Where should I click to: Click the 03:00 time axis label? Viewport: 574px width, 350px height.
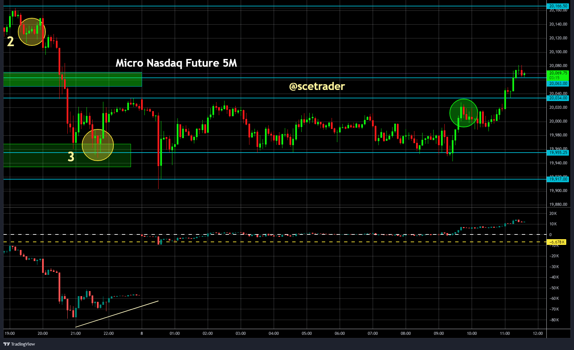click(241, 333)
